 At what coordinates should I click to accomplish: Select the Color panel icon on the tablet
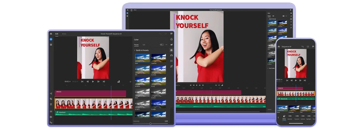(171, 50)
